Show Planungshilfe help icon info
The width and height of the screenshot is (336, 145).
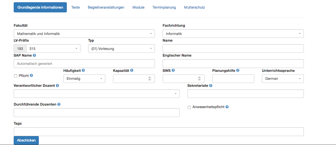click(x=238, y=70)
